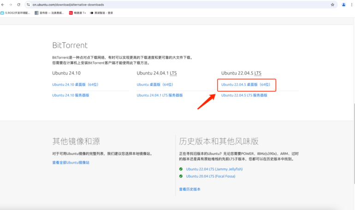Click the page vertical scrollbar thumb
The height and width of the screenshot is (210, 355).
(x=354, y=144)
